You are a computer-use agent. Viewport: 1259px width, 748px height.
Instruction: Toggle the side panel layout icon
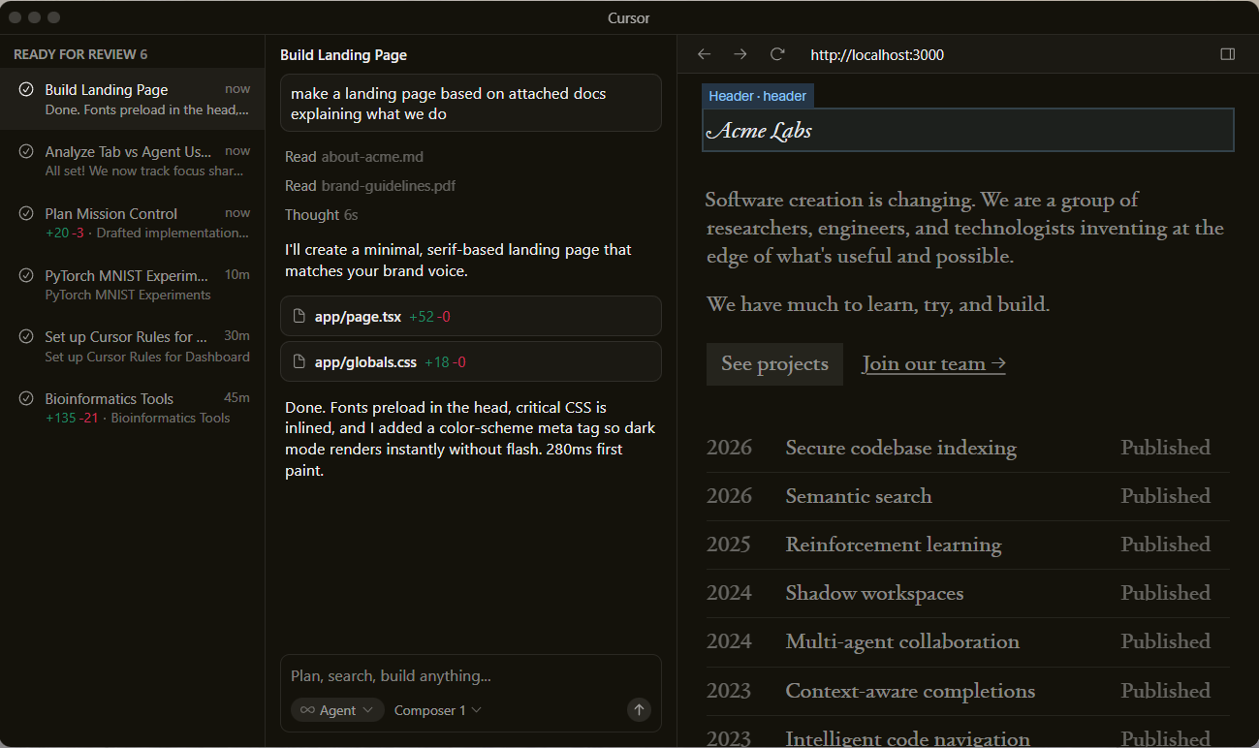point(1227,54)
